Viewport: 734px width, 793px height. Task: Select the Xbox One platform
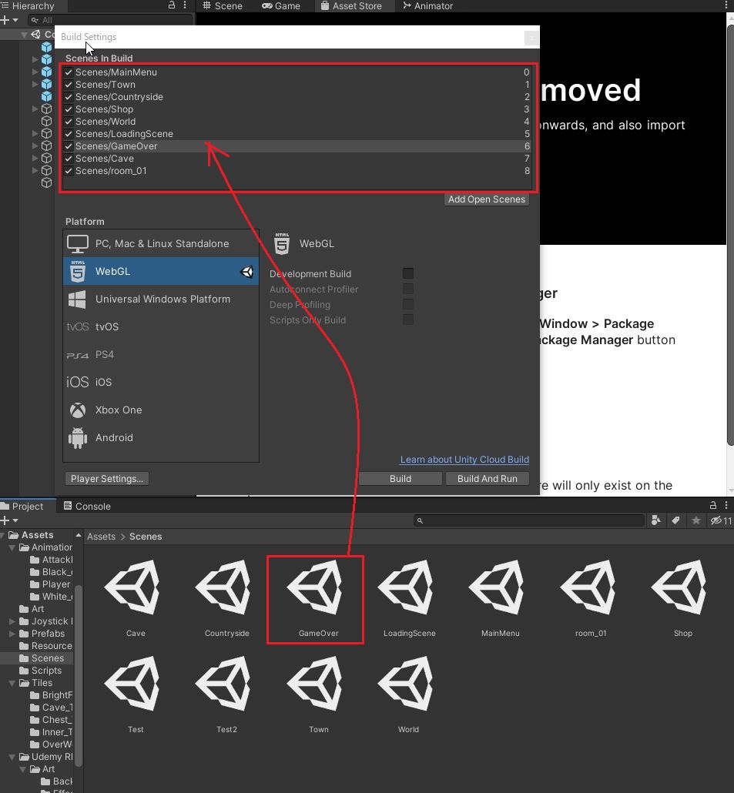click(x=161, y=410)
